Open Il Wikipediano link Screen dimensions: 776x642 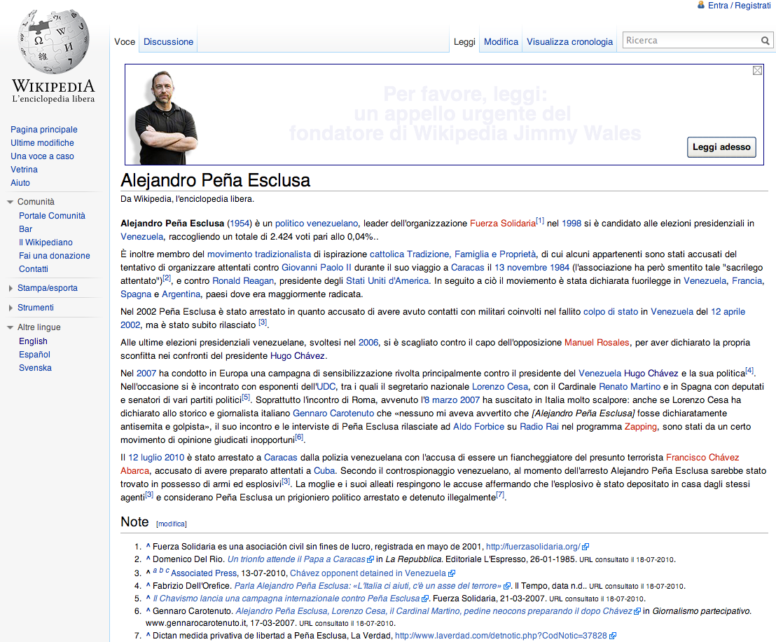[x=46, y=243]
